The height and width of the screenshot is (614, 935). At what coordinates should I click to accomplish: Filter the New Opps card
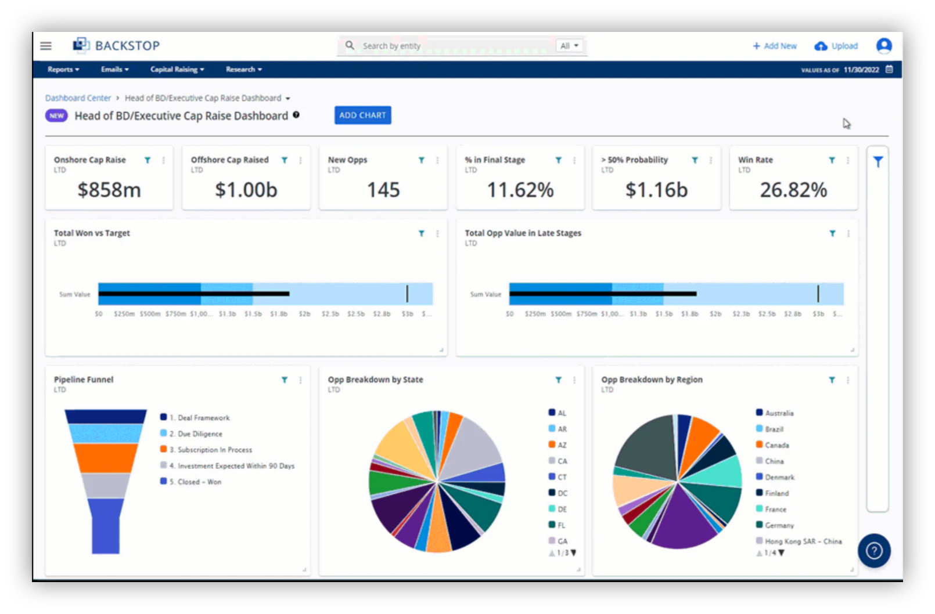tap(422, 160)
